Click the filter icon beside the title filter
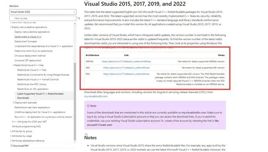This screenshot has width=268, height=152. coord(79,18)
